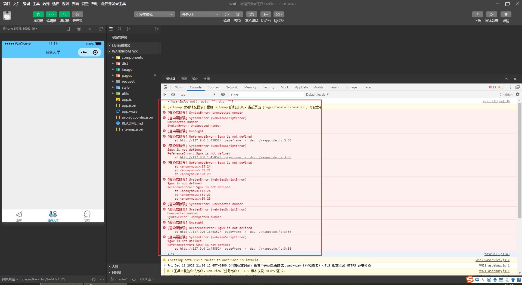Open 云开发 cloud development
The width and height of the screenshot is (522, 285).
coord(77,14)
